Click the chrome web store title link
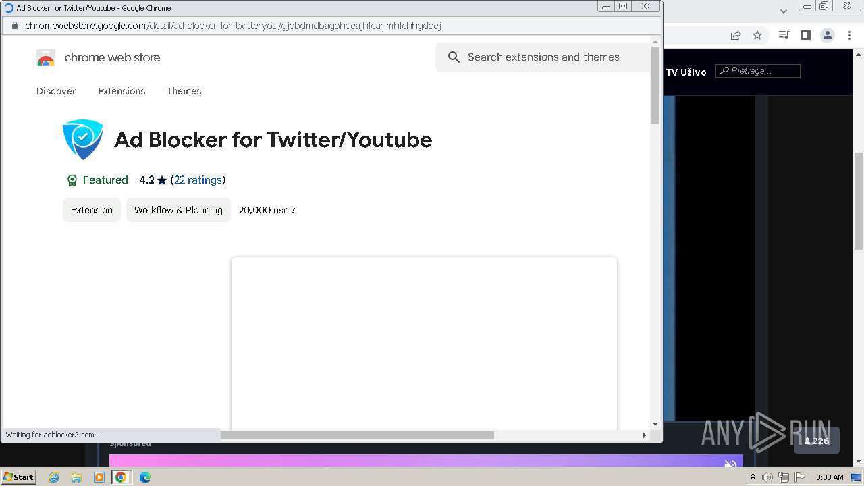 [x=112, y=57]
